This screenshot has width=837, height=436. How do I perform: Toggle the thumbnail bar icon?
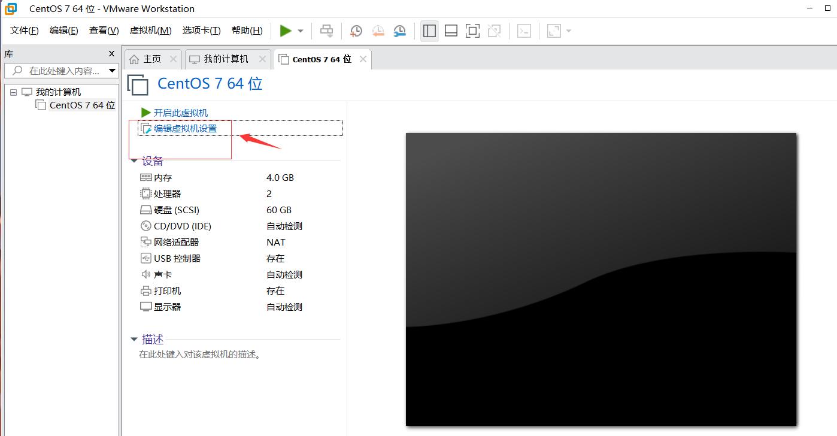451,31
